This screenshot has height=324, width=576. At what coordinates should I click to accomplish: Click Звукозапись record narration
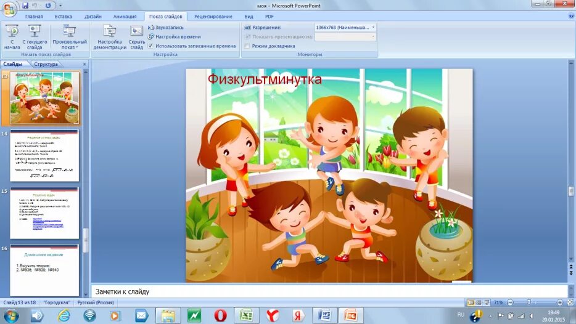tap(166, 28)
